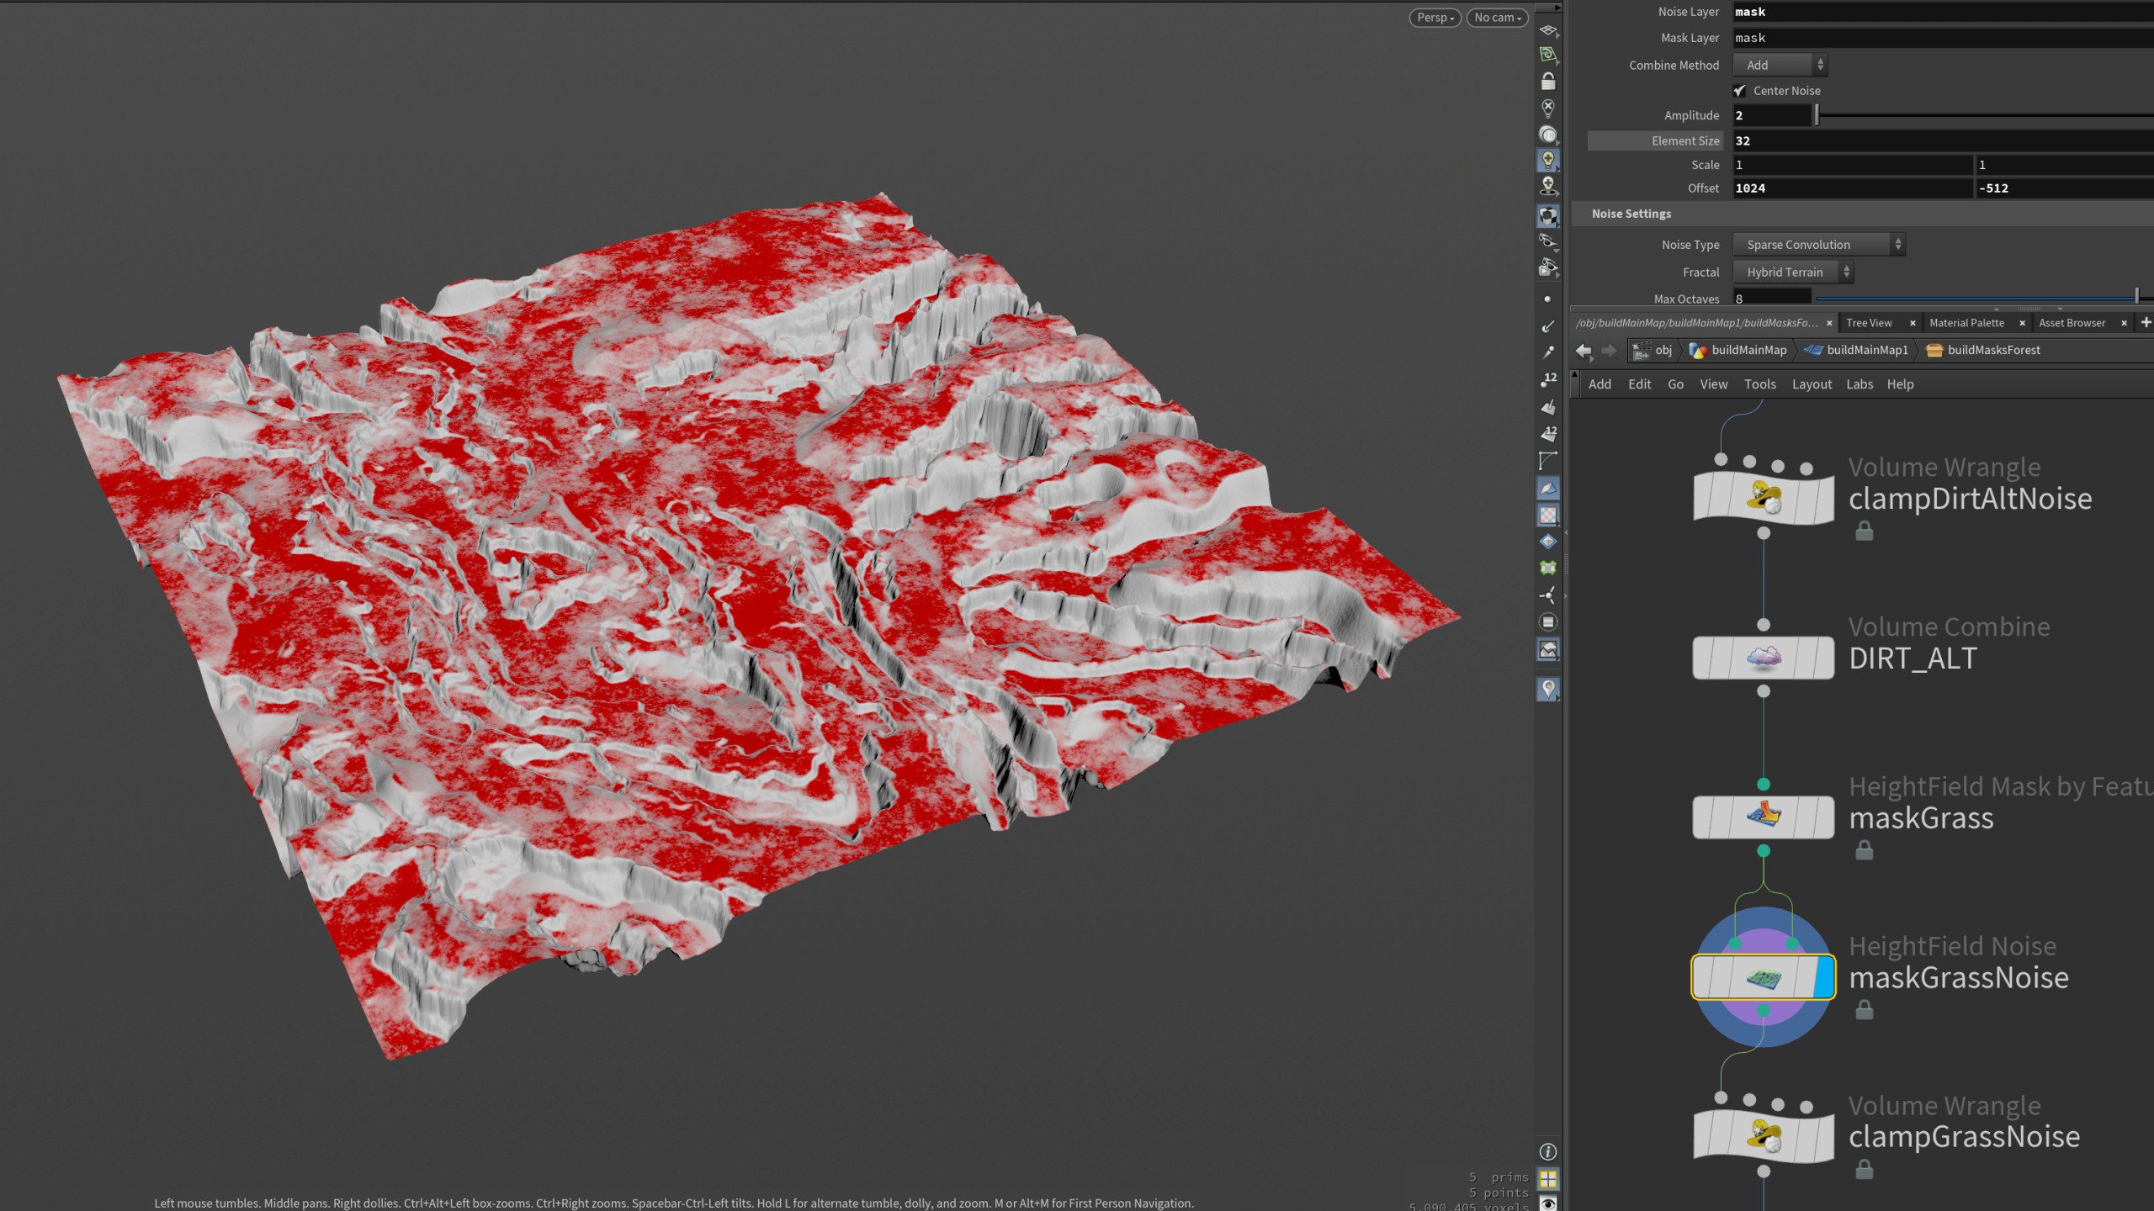Toggle the display flag on maskGrassNoise node
Viewport: 2154px width, 1211px height.
click(x=1828, y=977)
